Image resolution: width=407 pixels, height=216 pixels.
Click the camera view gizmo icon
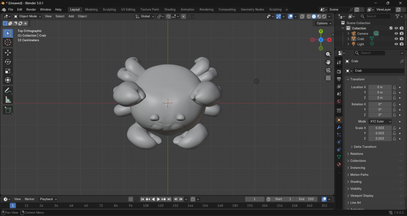(x=328, y=70)
